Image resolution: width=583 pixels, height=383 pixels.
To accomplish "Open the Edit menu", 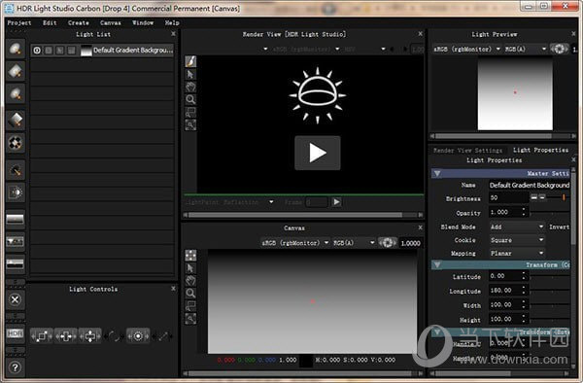I will (50, 22).
